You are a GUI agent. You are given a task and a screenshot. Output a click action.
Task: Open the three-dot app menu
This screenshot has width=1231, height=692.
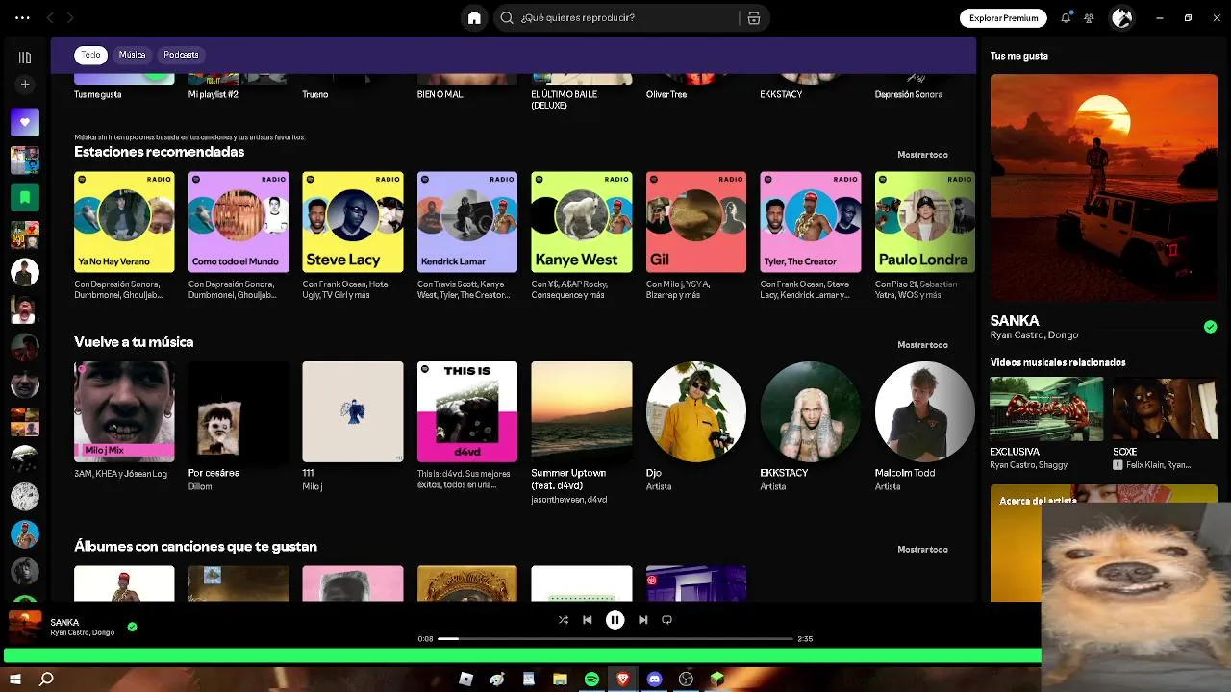[x=23, y=17]
